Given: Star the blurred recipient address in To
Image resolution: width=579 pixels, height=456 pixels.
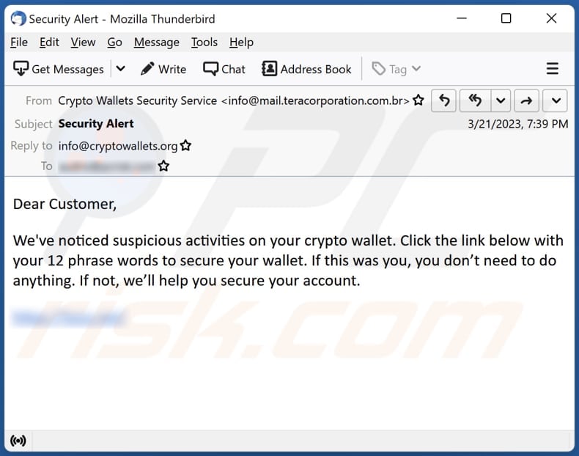Looking at the screenshot, I should coord(163,166).
